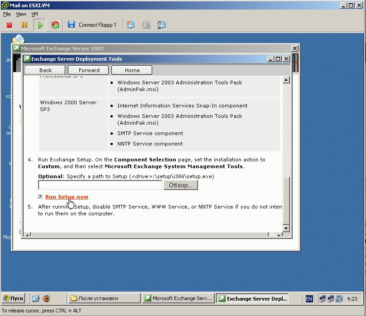Launch Firefox from quick launch
This screenshot has width=366, height=316.
click(47, 298)
